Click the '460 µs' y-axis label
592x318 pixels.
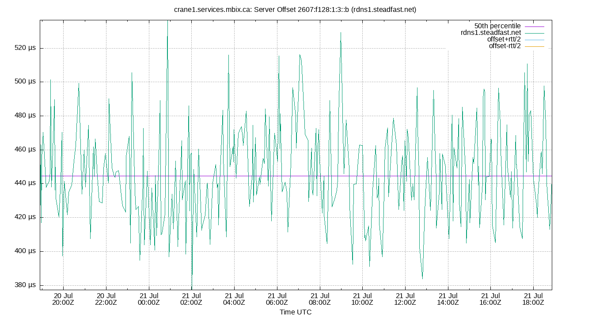(25, 149)
